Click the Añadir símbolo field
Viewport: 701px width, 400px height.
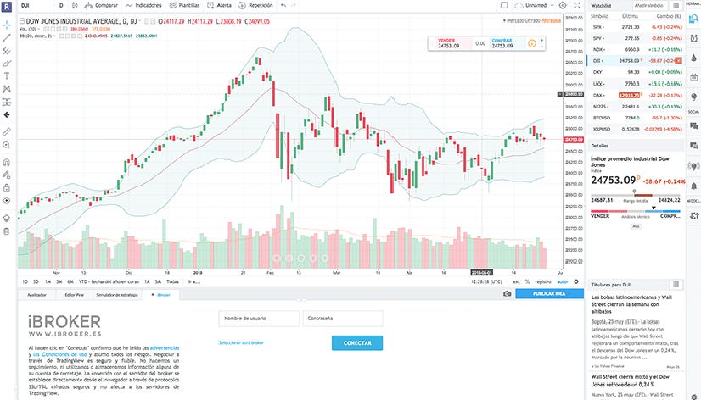(649, 5)
